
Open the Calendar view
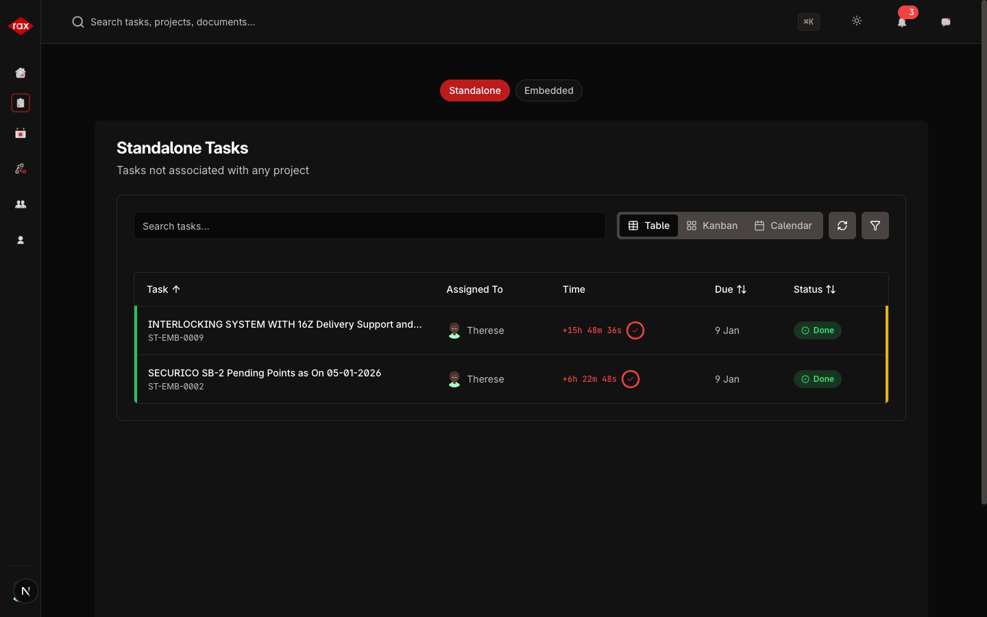783,226
